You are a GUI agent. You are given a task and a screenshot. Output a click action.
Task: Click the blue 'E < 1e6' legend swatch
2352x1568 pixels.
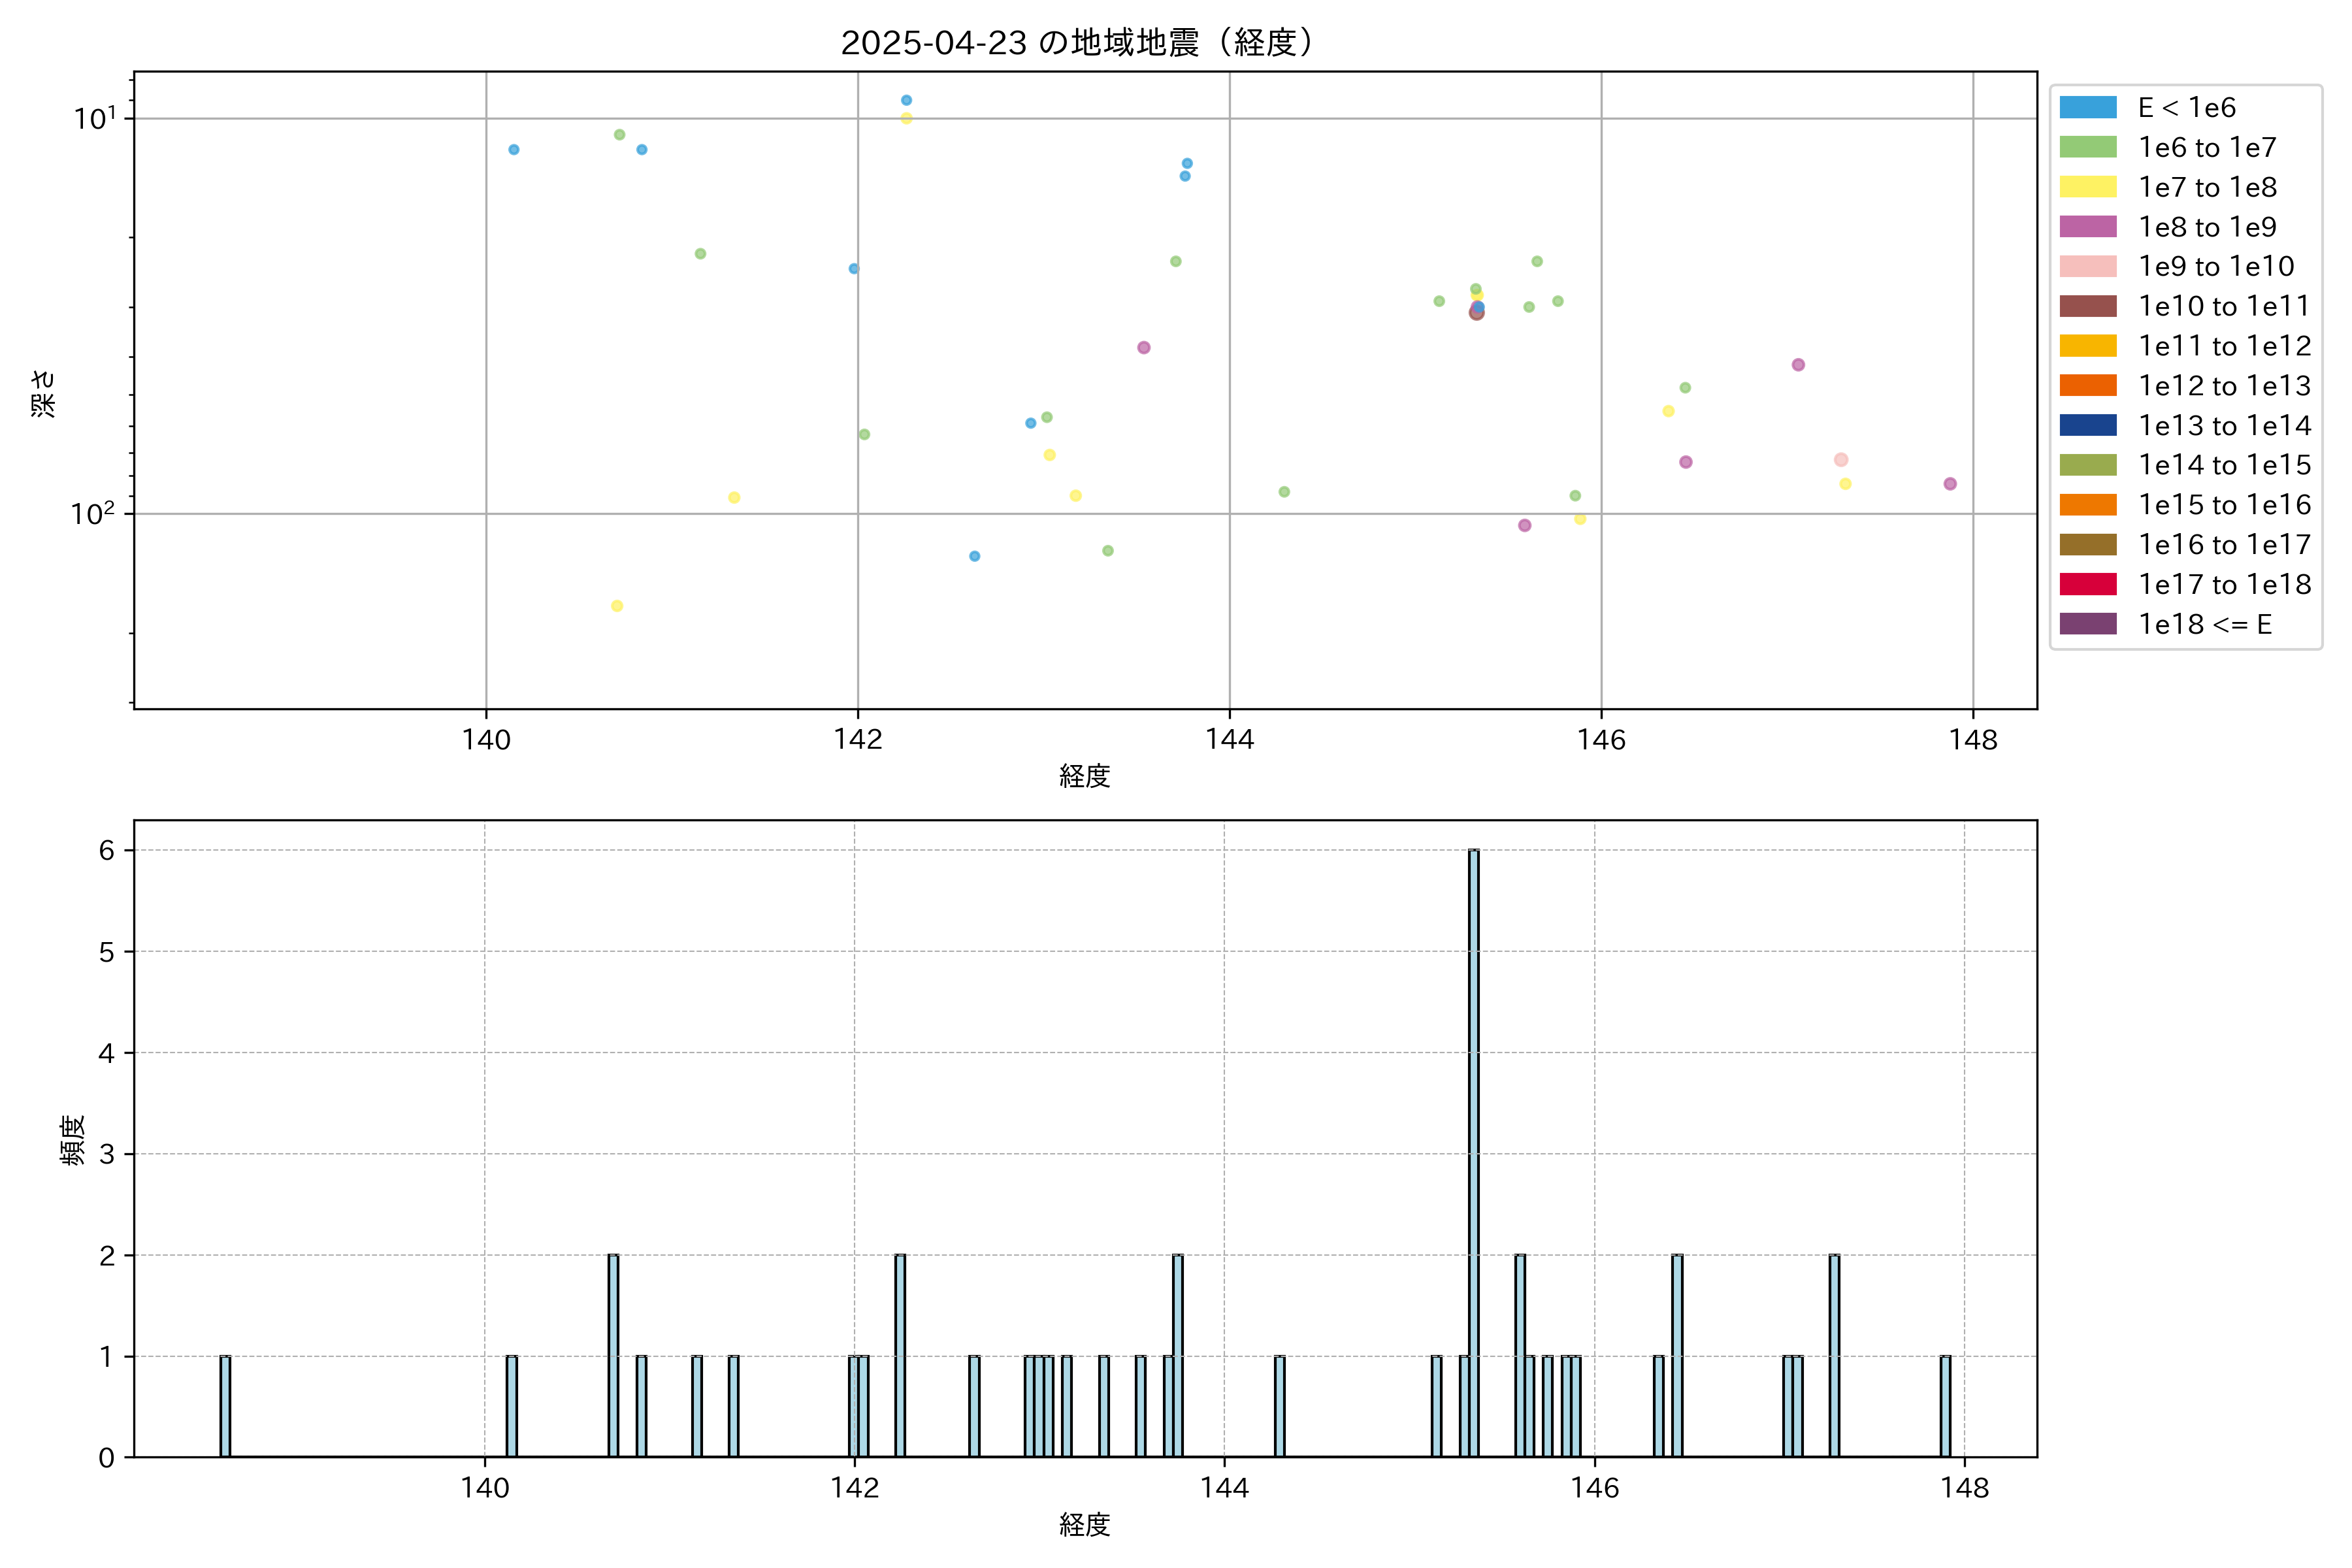point(2087,107)
